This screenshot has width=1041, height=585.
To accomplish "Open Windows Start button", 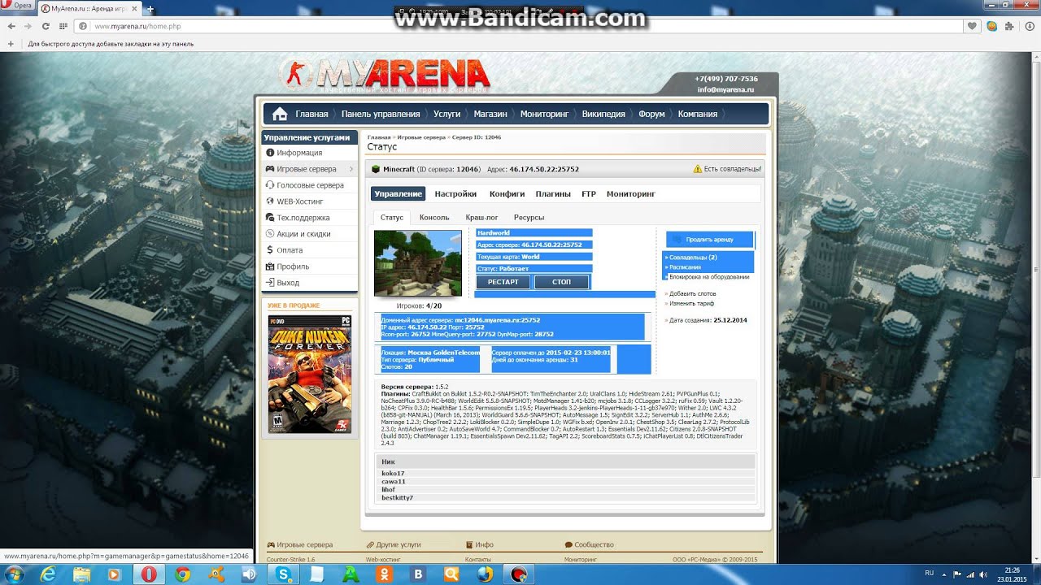I will [x=14, y=574].
